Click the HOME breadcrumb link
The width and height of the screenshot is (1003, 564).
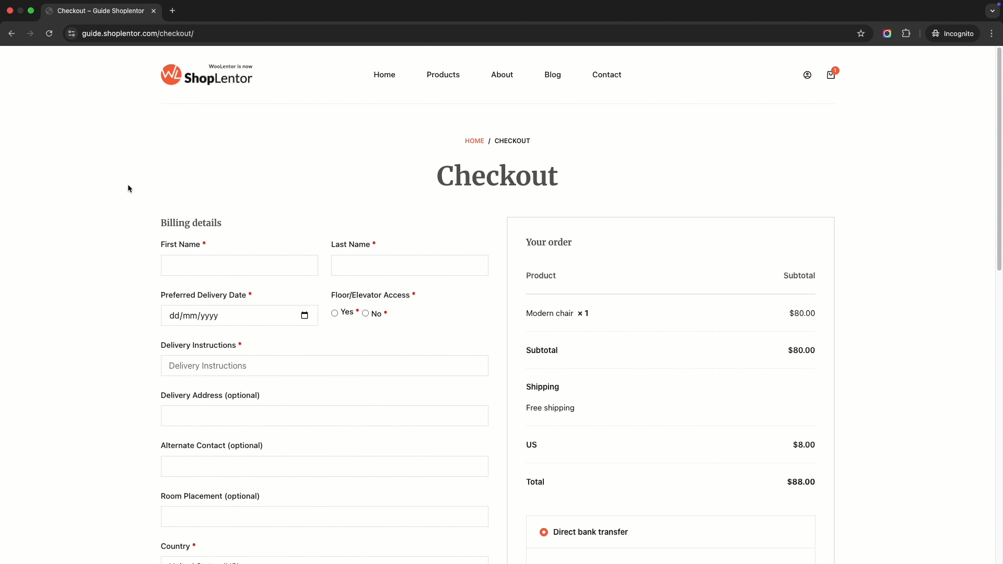[x=474, y=141]
